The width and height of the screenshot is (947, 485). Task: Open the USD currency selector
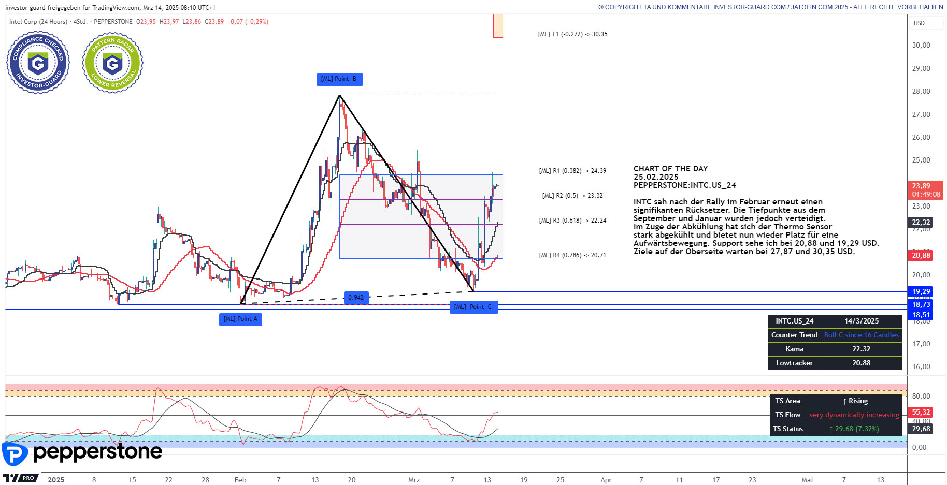click(x=919, y=23)
